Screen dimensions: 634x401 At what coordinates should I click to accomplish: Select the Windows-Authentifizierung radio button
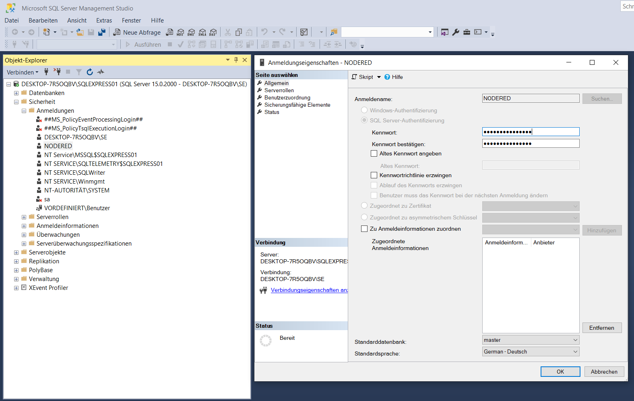point(364,110)
